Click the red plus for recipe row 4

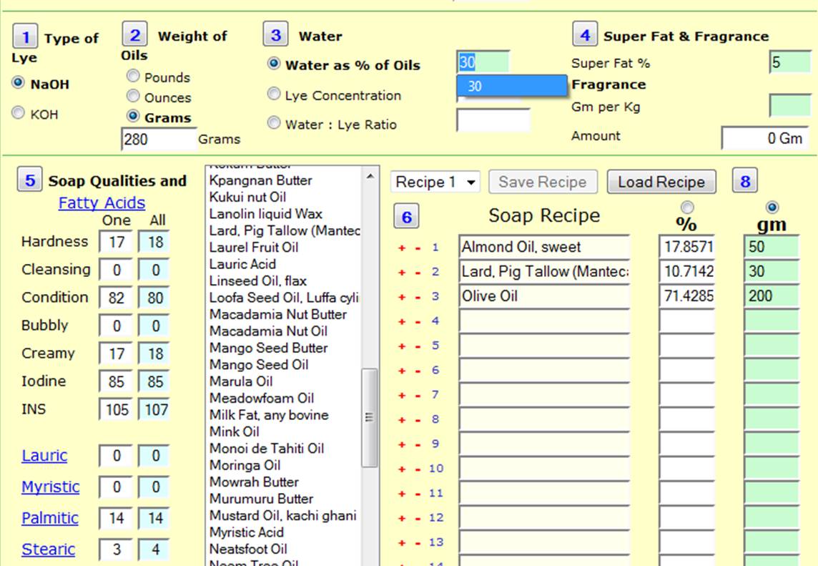pyautogui.click(x=402, y=321)
